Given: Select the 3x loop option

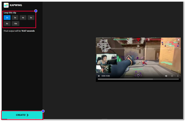Looking at the screenshot, I should (15, 18).
